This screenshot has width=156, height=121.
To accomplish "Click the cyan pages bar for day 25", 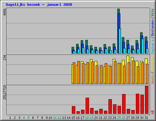I will click(120, 41).
